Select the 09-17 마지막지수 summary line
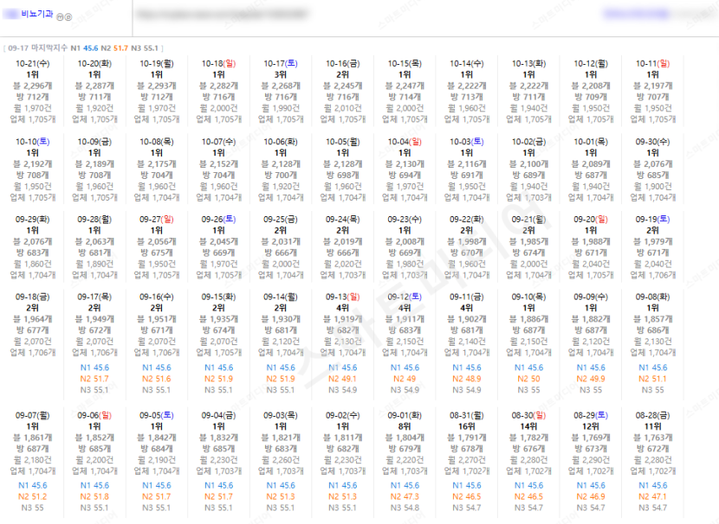Viewport: 719px width, 524px height. pos(83,48)
